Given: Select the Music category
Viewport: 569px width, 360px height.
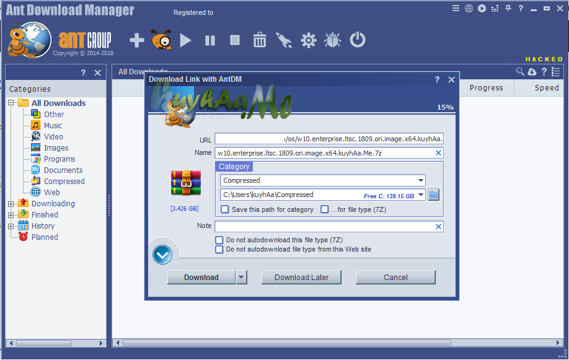Looking at the screenshot, I should coord(53,126).
